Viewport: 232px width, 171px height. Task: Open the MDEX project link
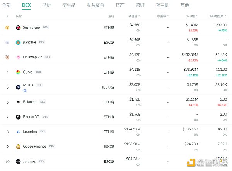point(28,85)
